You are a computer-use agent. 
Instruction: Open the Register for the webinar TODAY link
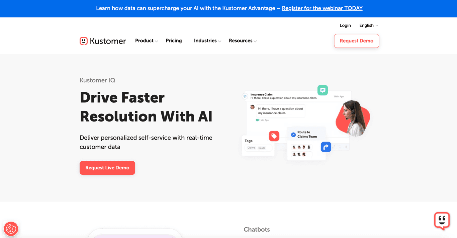pos(322,8)
